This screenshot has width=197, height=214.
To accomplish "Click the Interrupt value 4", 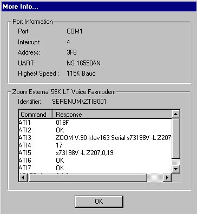I will [68, 42].
